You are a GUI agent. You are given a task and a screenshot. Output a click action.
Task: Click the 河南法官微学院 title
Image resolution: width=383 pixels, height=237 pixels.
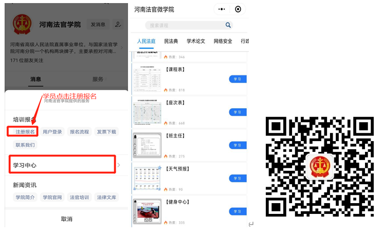point(154,10)
